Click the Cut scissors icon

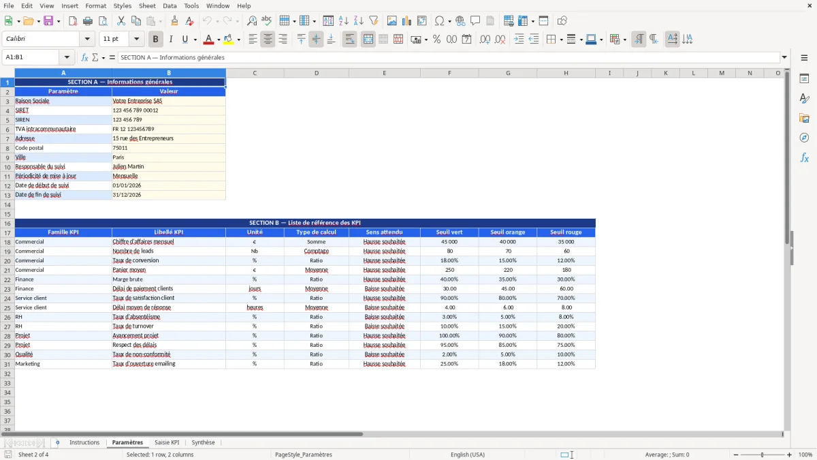point(121,21)
